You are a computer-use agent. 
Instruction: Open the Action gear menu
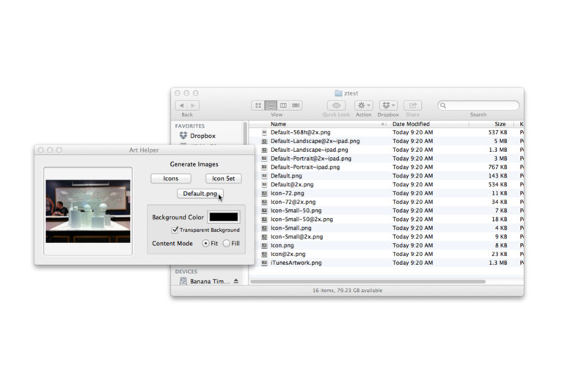pos(363,106)
